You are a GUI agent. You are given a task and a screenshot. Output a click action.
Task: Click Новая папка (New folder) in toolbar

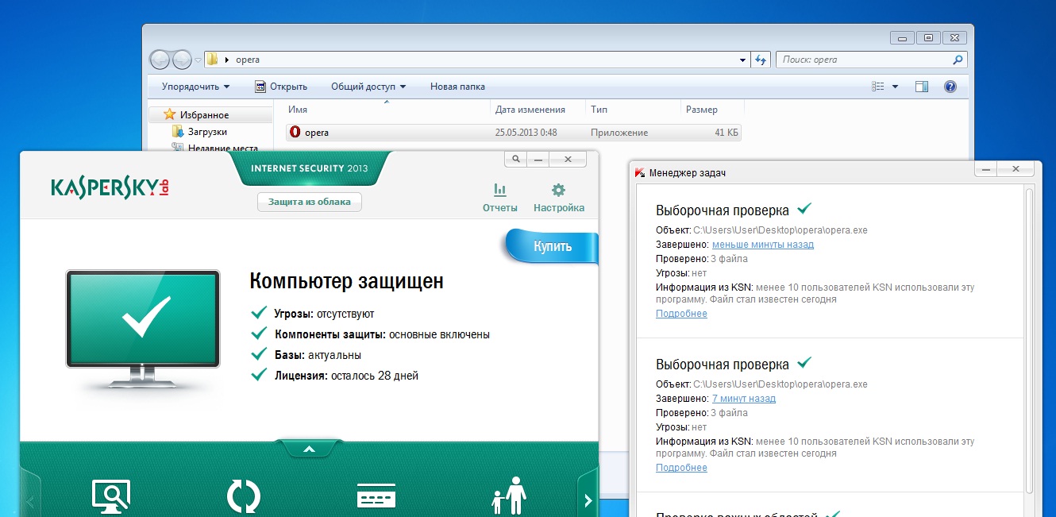pyautogui.click(x=457, y=87)
